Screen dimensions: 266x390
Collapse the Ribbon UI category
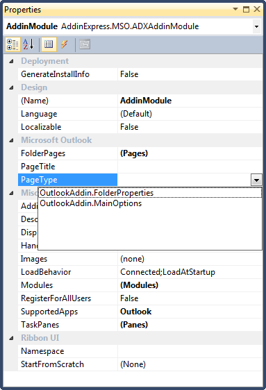(11, 338)
